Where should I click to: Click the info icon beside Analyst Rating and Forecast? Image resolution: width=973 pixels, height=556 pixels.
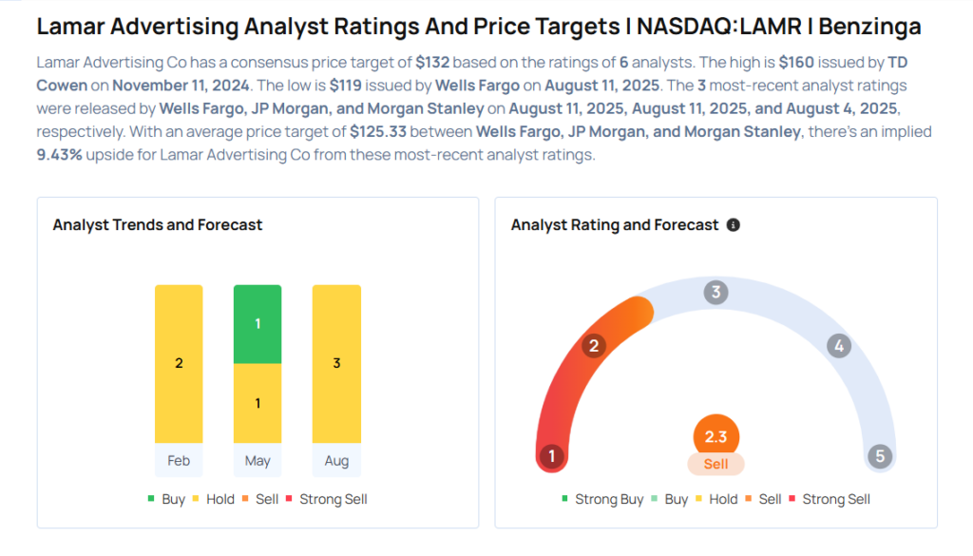tap(733, 225)
